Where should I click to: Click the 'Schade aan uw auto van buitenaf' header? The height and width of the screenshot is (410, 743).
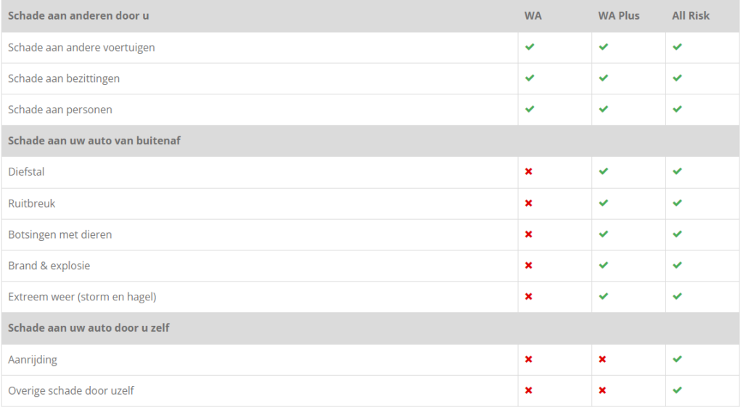(x=94, y=141)
